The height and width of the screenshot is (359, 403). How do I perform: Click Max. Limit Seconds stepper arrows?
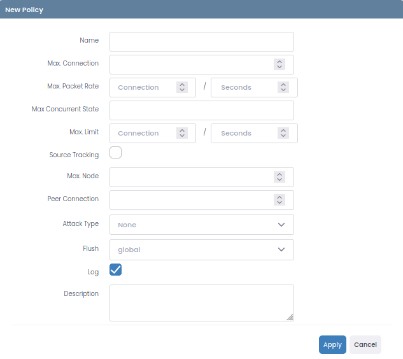tap(283, 133)
